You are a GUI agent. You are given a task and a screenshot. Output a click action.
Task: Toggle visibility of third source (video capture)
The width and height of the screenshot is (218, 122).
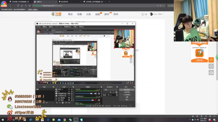pos(69,94)
